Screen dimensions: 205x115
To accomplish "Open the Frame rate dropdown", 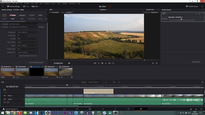I will pos(21,35).
